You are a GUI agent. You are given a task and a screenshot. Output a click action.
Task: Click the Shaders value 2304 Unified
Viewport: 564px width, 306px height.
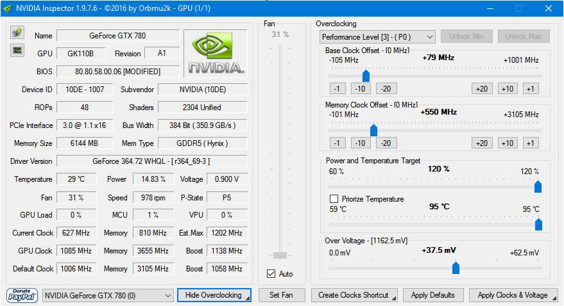pos(203,108)
